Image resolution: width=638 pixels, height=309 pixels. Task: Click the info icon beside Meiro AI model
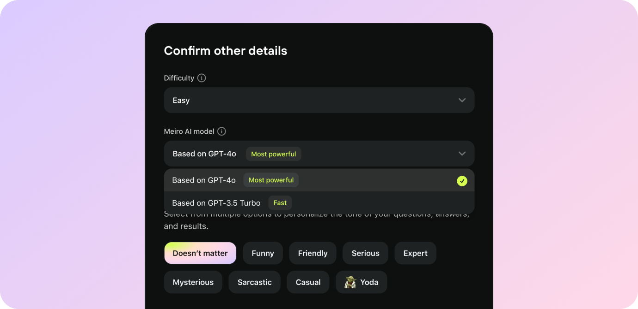221,131
